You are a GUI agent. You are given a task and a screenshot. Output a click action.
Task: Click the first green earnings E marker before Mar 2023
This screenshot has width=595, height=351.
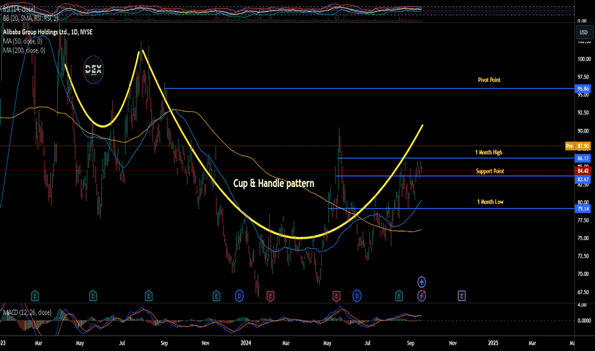pos(35,295)
